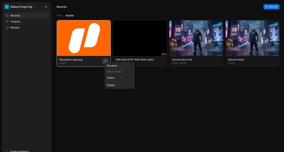Viewport: 284px width, 152px height.
Task: Click the three-dot menu on Nicelydone Logo
Action: [105, 61]
